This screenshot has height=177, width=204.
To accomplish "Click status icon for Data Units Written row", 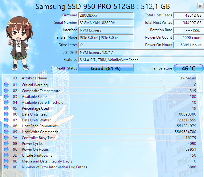I will [x=6, y=120].
